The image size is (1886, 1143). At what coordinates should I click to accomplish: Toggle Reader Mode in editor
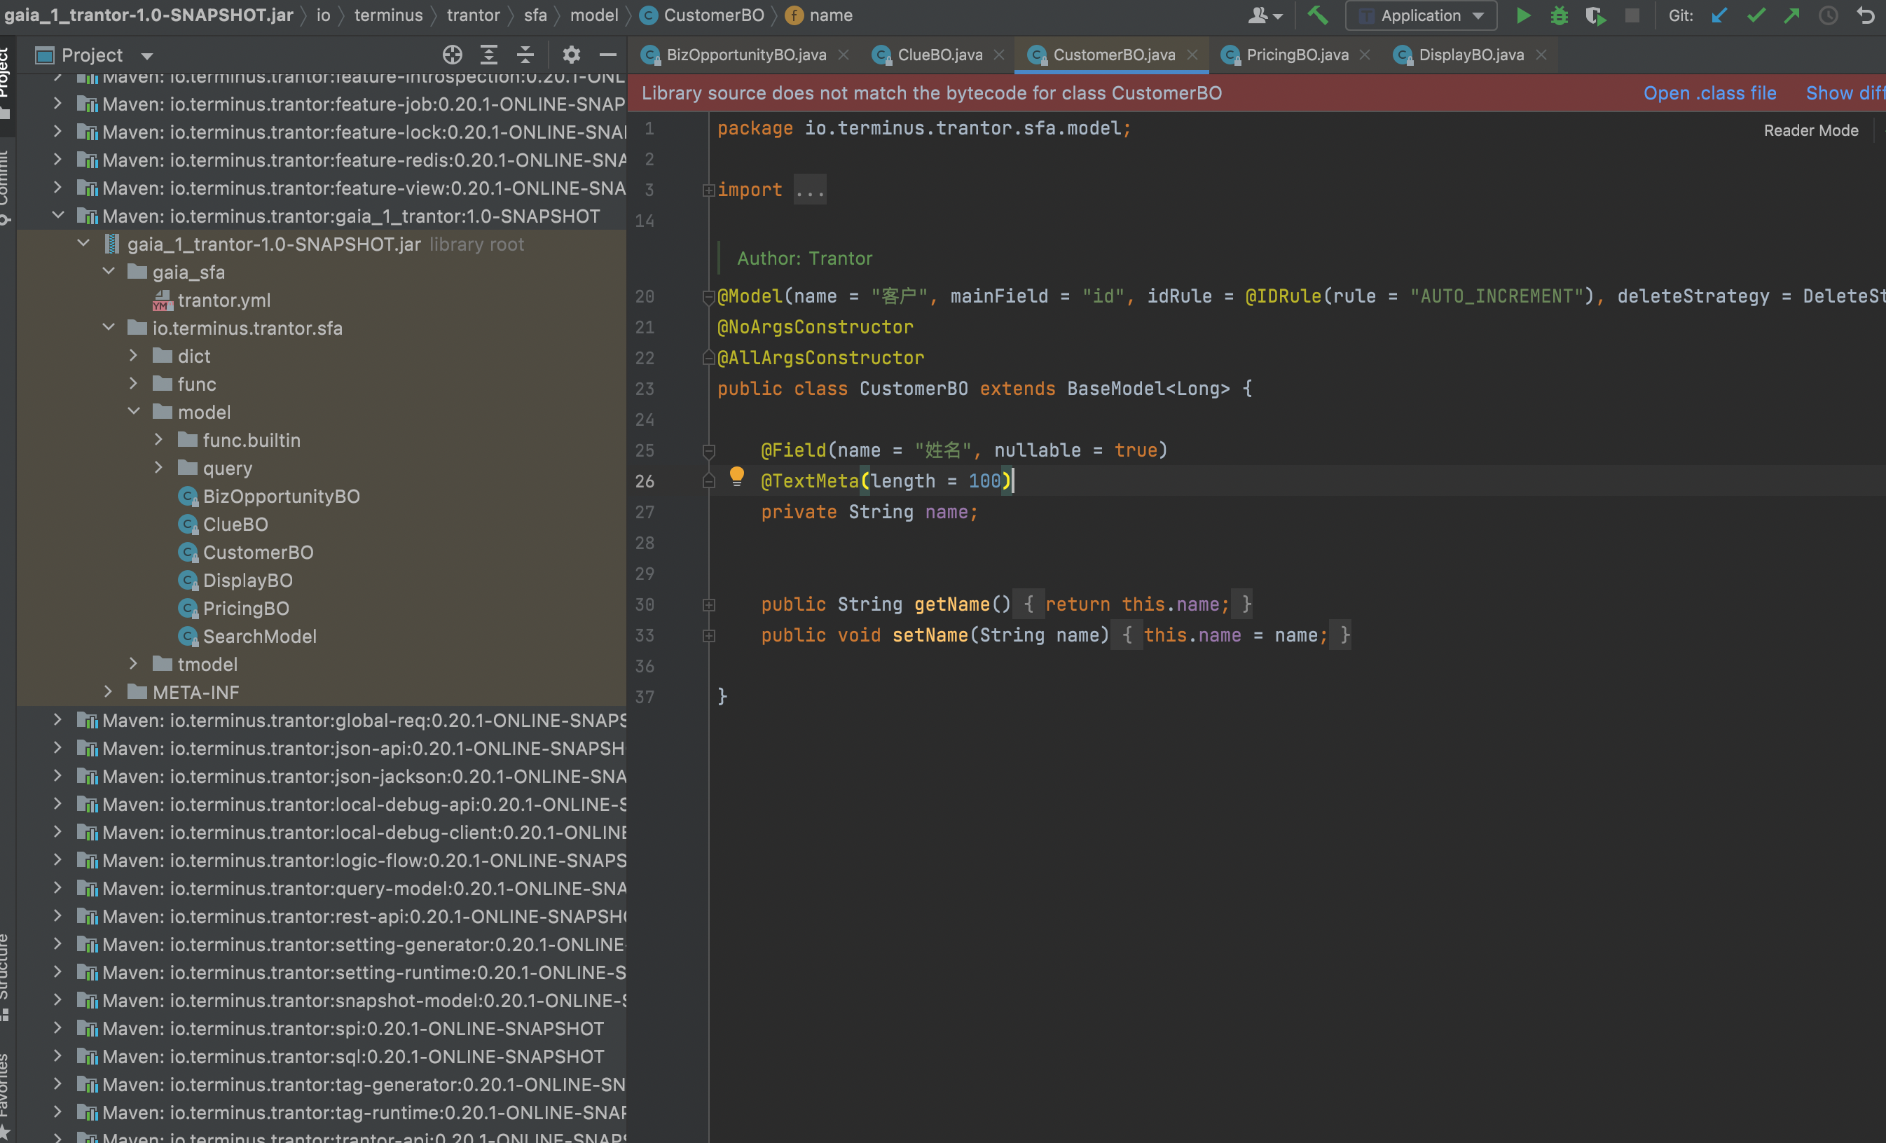pyautogui.click(x=1810, y=131)
